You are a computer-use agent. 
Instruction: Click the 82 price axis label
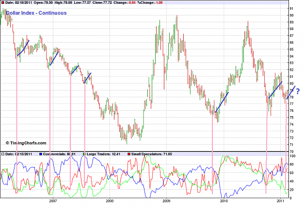(291, 70)
